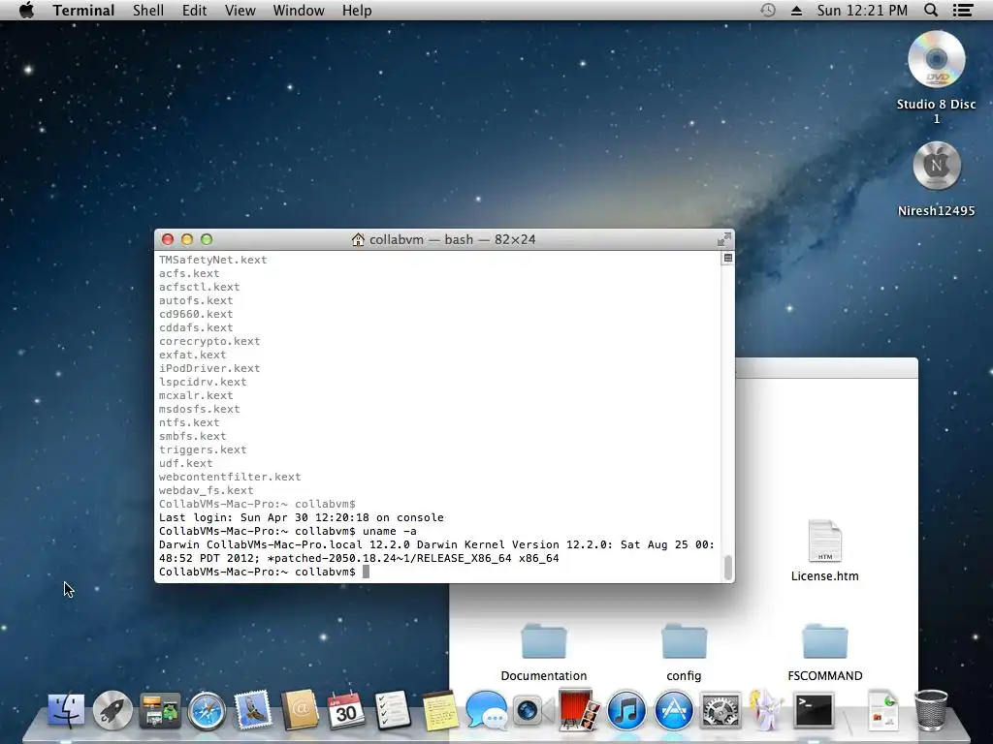
Task: Open the App Store icon in Dock
Action: 673,710
